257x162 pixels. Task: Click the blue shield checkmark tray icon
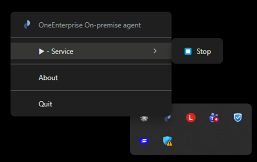[x=238, y=117]
